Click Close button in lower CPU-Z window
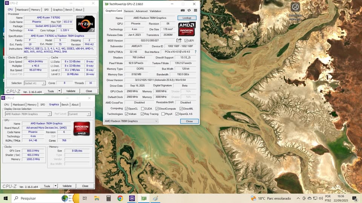 tap(85, 186)
